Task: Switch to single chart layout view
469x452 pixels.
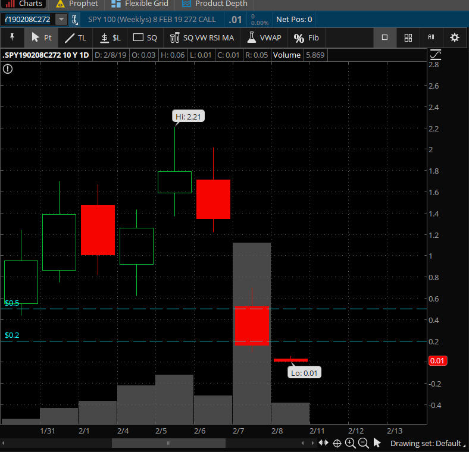Action: click(x=384, y=37)
